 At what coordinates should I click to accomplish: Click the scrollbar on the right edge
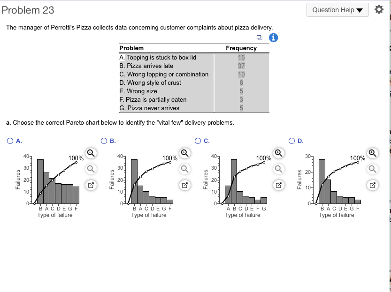[x=389, y=141]
